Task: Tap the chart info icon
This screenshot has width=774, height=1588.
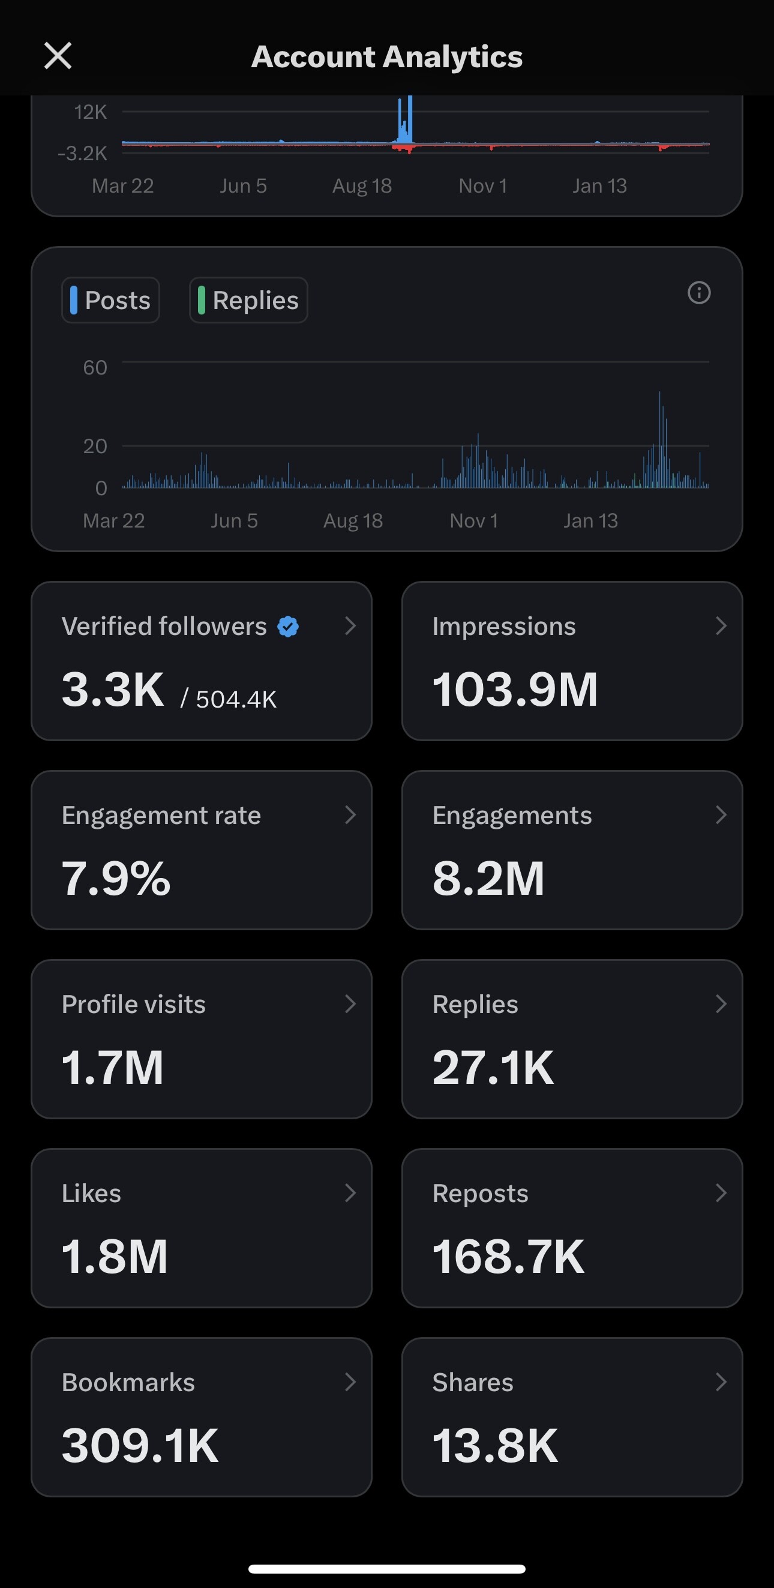Action: [x=699, y=293]
